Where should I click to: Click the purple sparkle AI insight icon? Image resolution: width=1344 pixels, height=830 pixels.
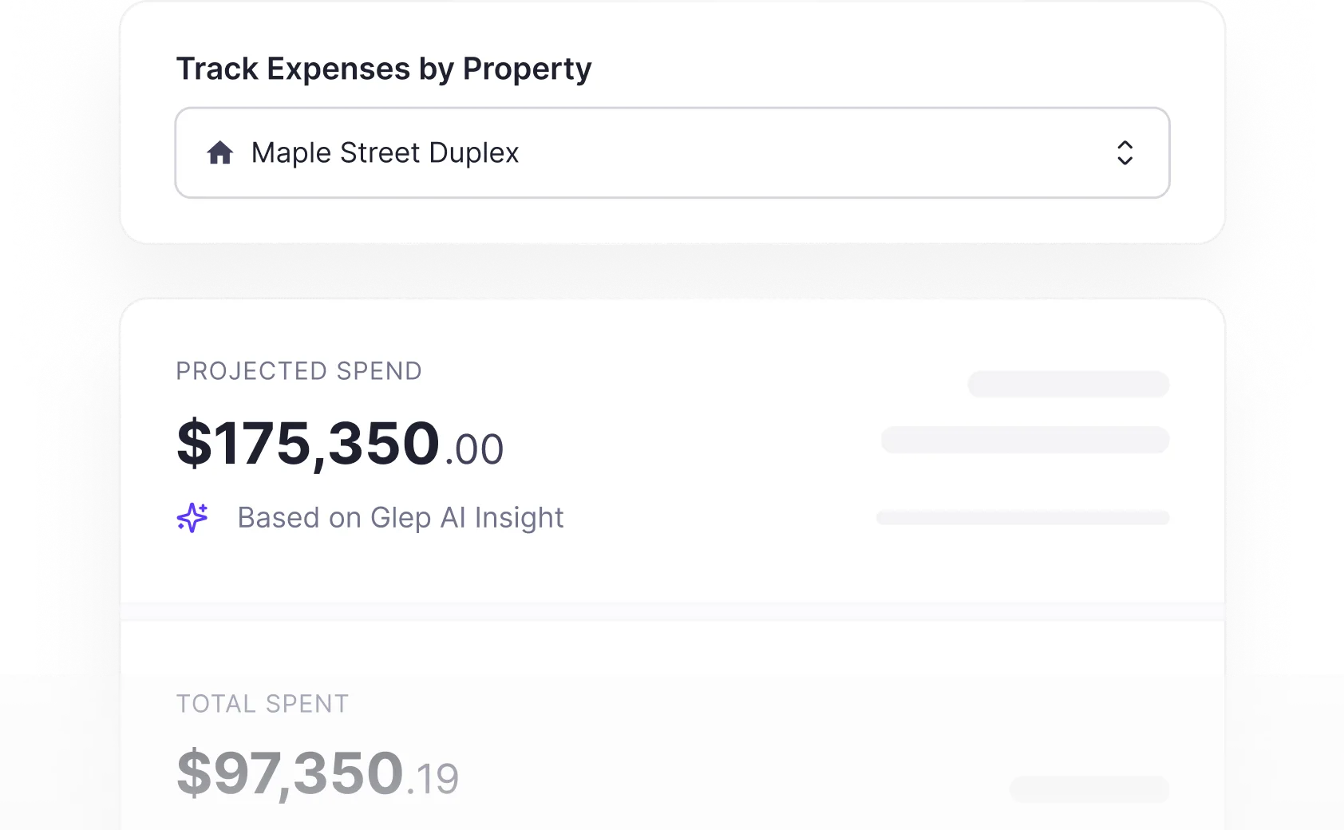(x=192, y=518)
